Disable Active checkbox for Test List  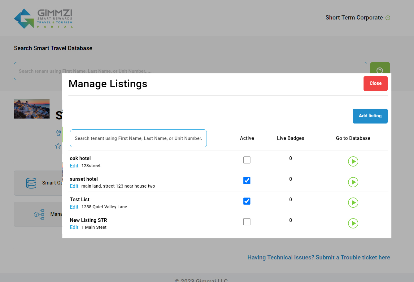pyautogui.click(x=247, y=201)
